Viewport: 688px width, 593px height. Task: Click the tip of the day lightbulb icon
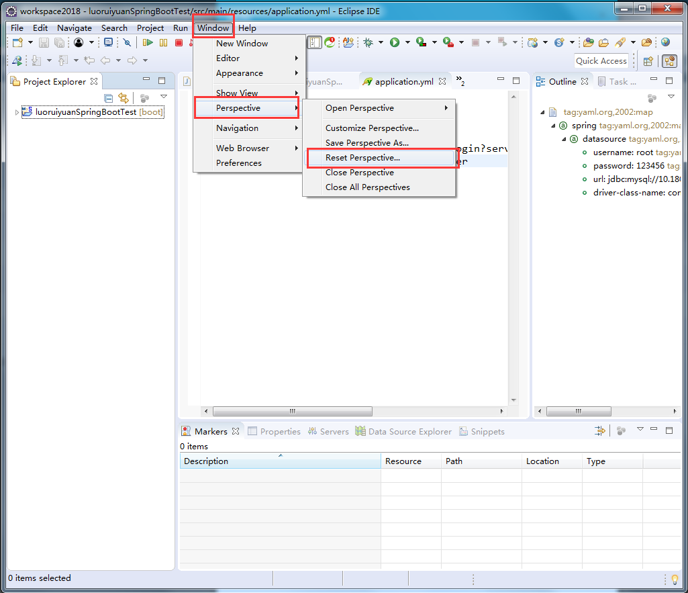click(675, 580)
